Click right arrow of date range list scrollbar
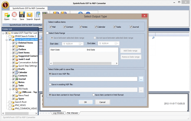191x121 pixels. coord(117,63)
